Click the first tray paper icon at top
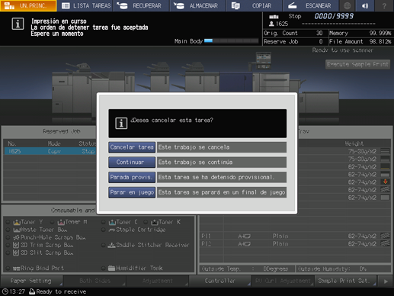The width and height of the screenshot is (394, 296). pos(385,151)
